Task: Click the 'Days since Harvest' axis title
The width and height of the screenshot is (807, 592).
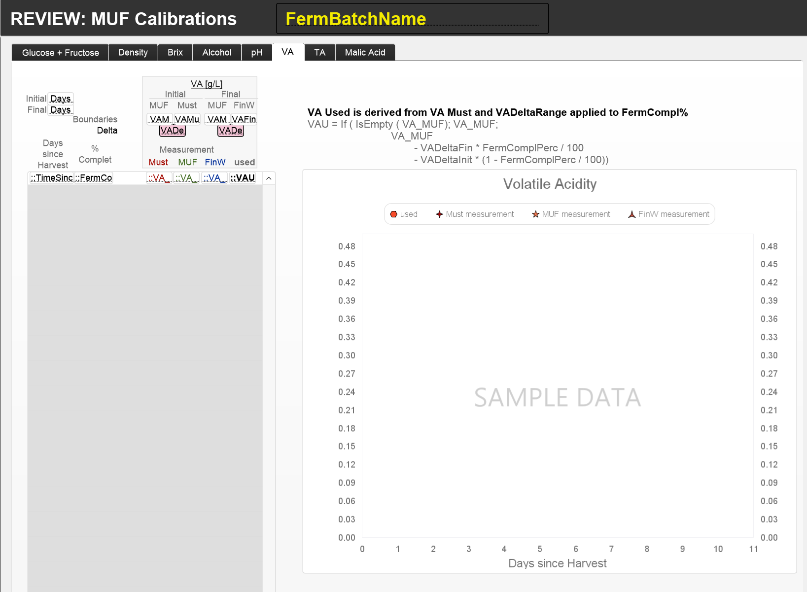Action: (557, 563)
